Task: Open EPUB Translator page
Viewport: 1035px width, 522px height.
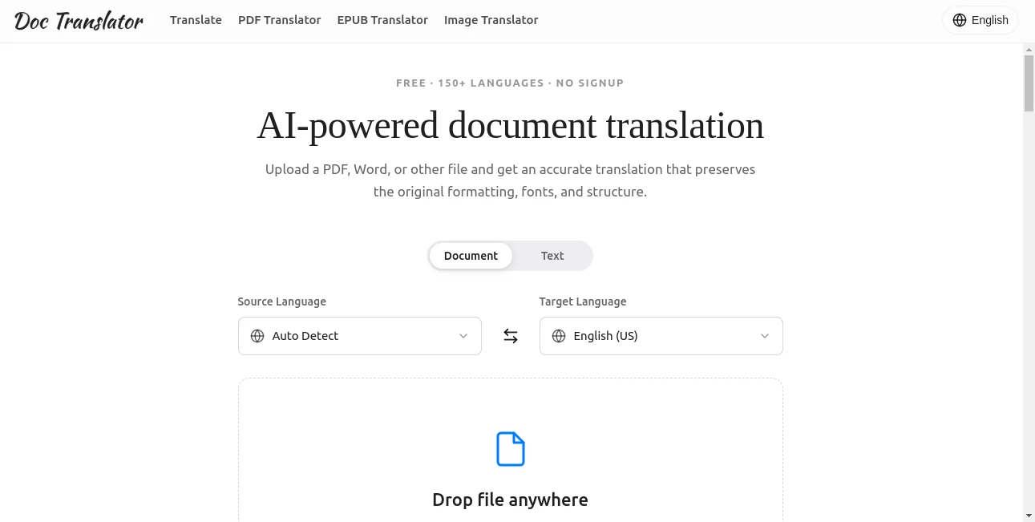Action: coord(382,20)
